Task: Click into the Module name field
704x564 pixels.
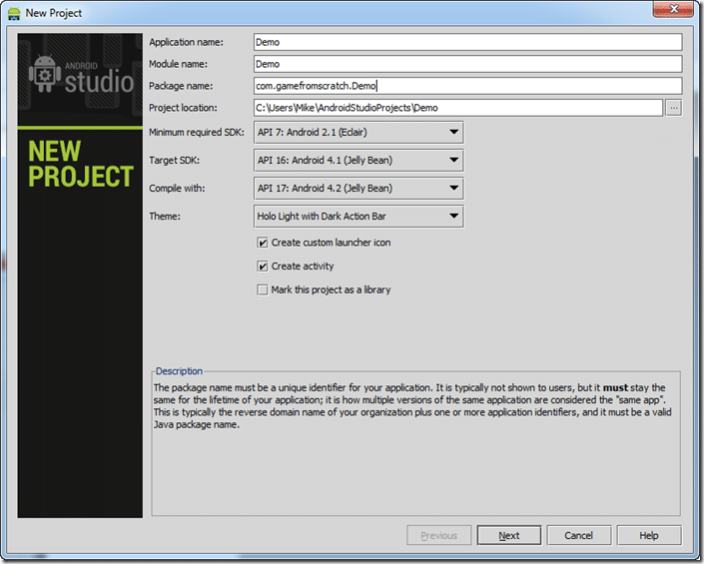Action: [x=466, y=64]
